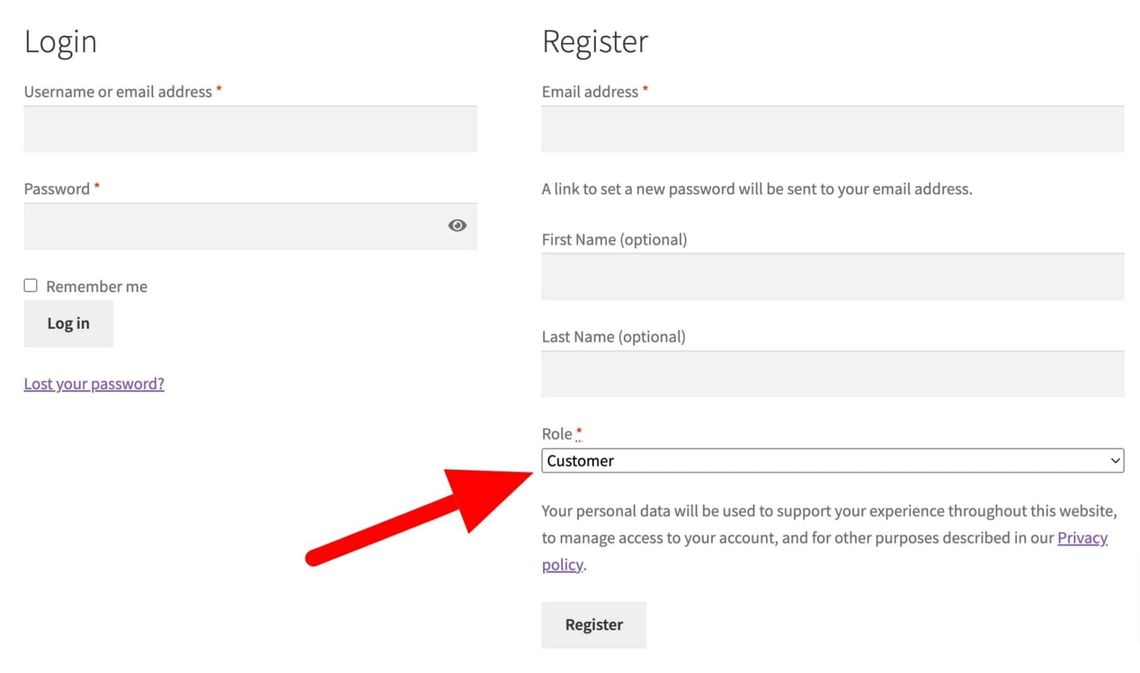Viewport: 1140px width, 673px height.
Task: Click the Register button
Action: [x=594, y=624]
